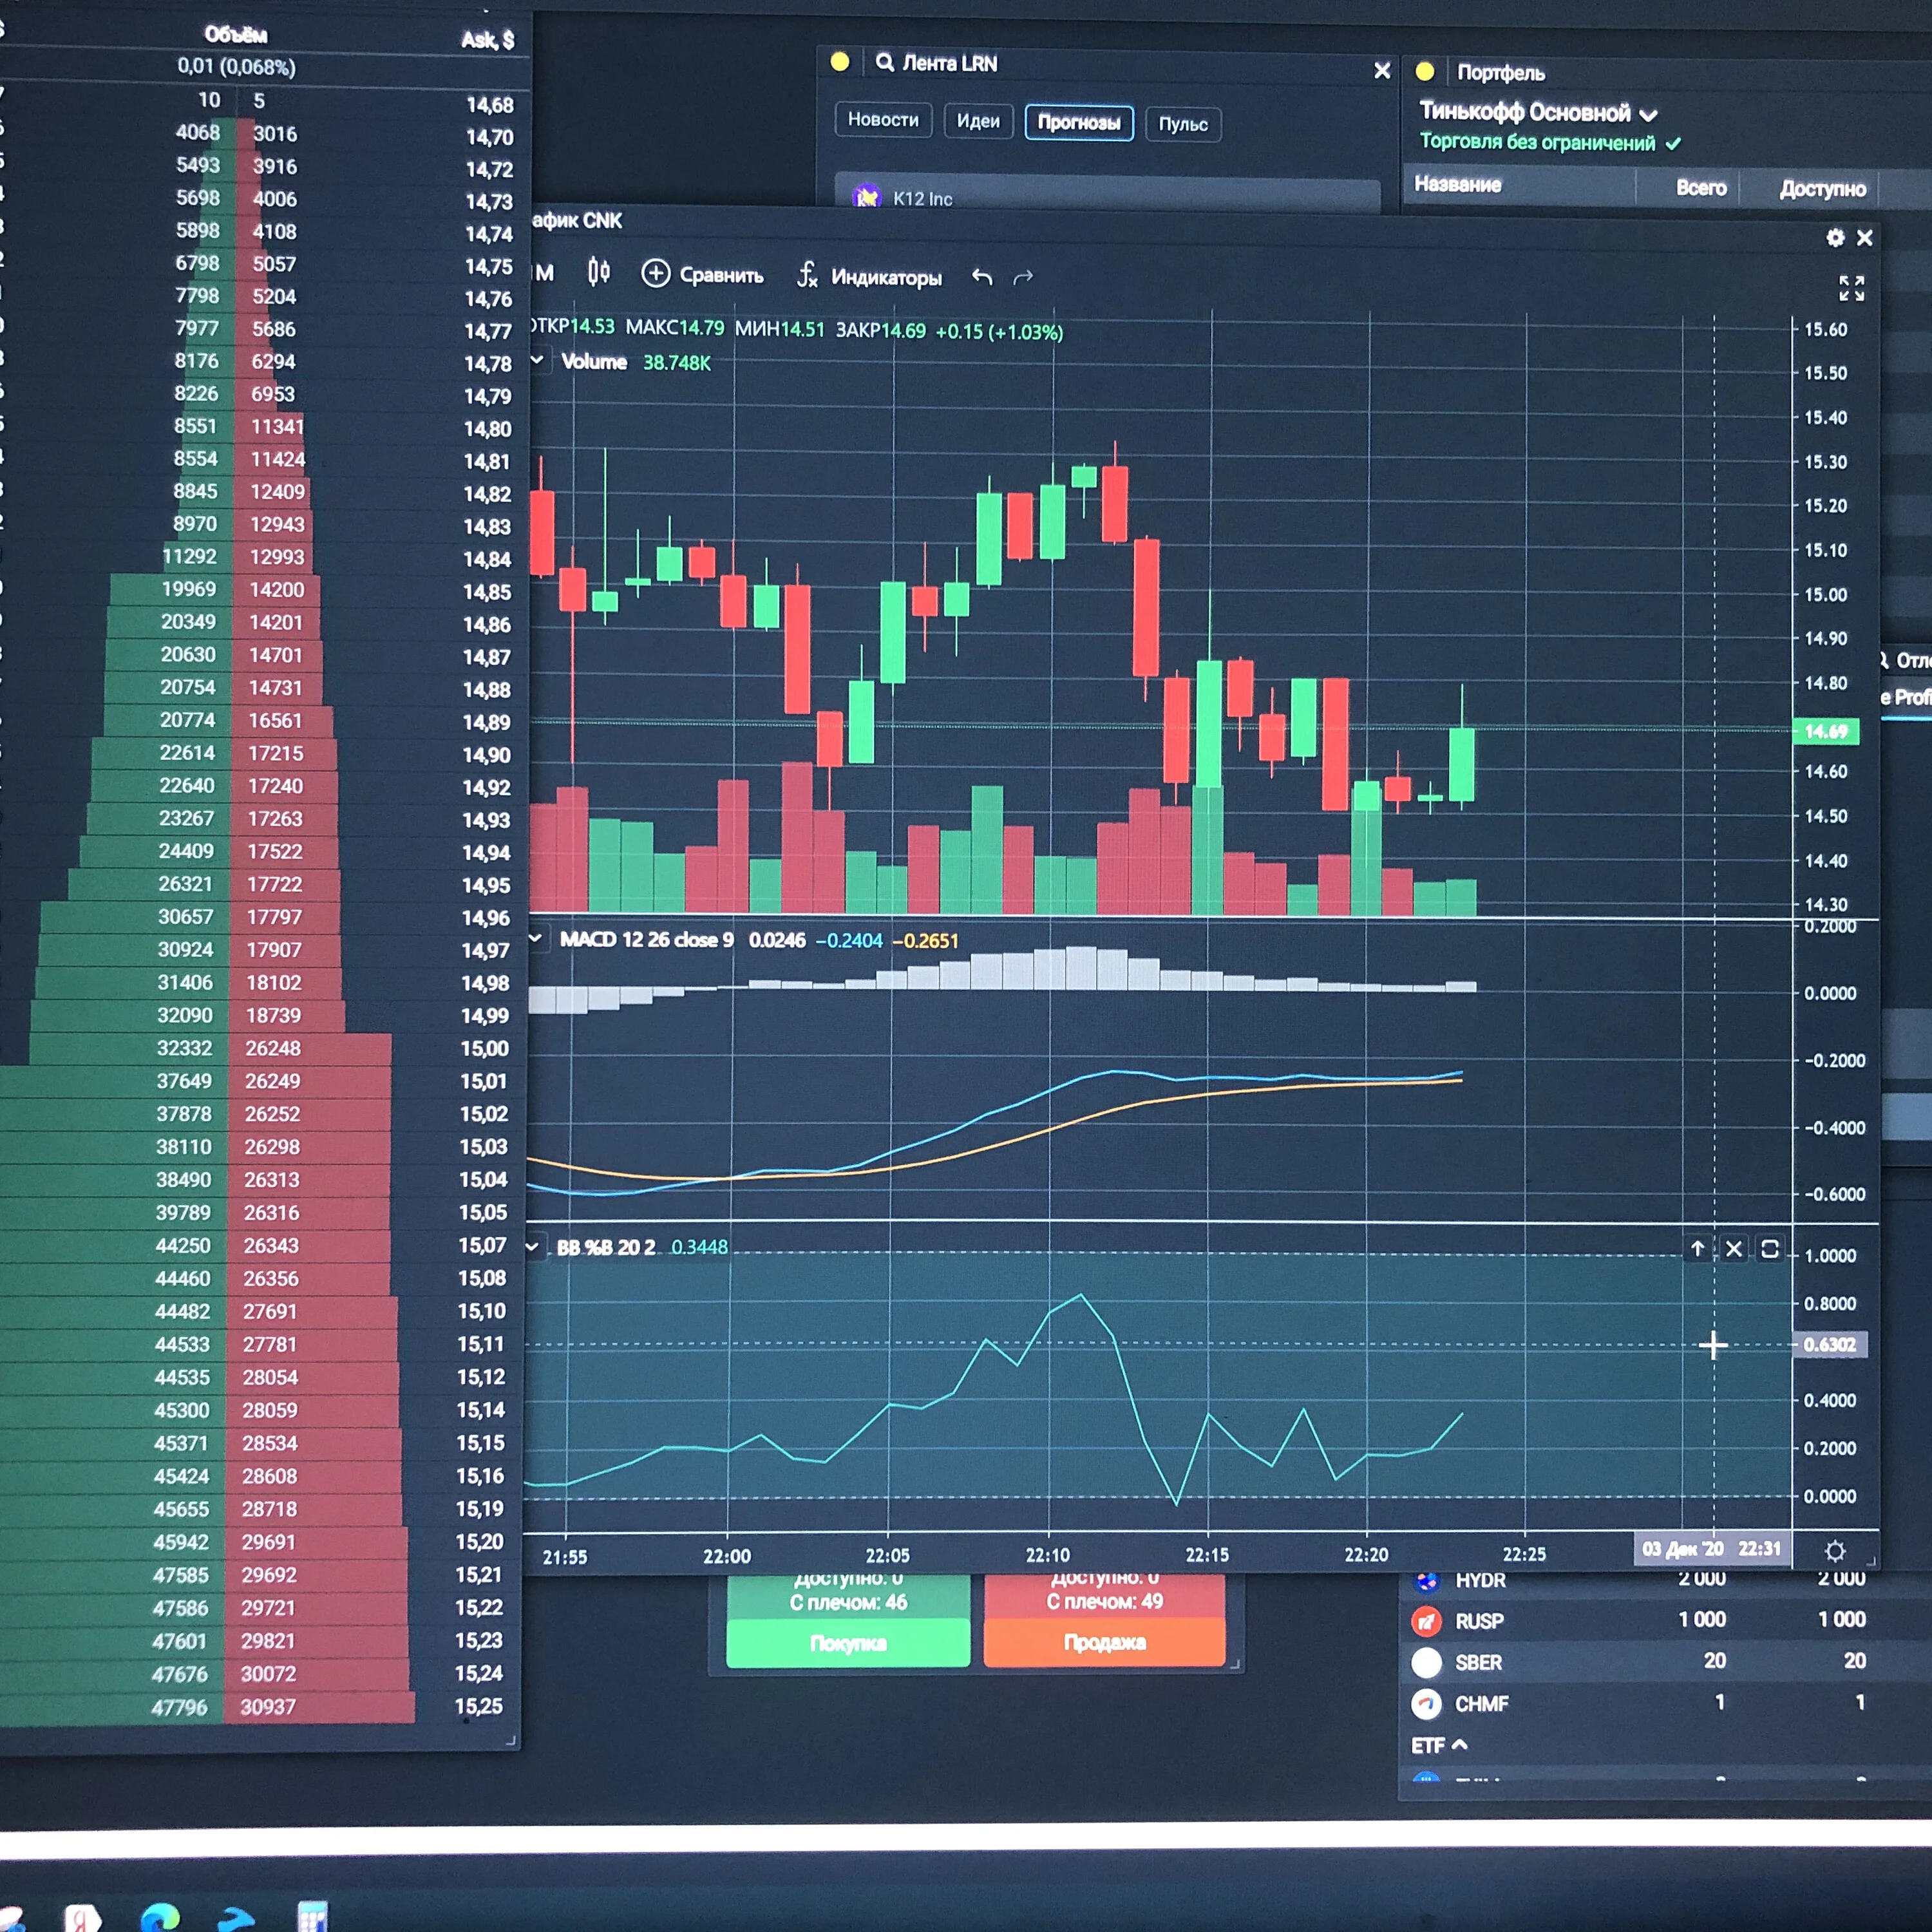1932x1932 pixels.
Task: Close the CNK chart window
Action: (1865, 238)
